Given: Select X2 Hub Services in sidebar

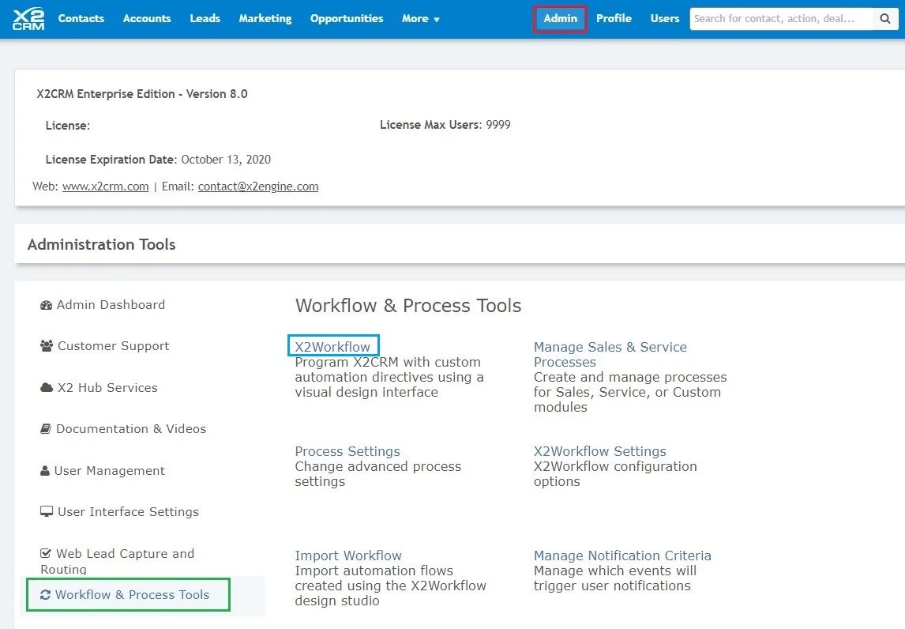Looking at the screenshot, I should [99, 387].
